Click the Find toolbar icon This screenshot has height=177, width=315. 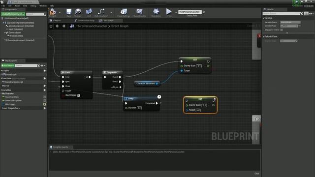pyautogui.click(x=89, y=12)
